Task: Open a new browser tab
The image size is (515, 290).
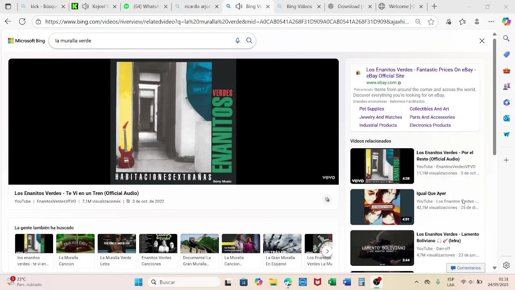Action: (x=434, y=6)
